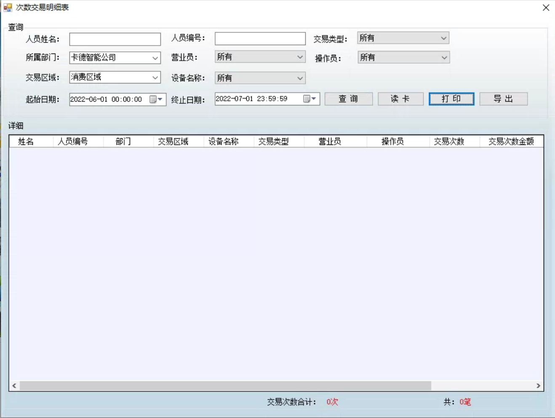This screenshot has width=555, height=418.
Task: Open the 设备名称 dropdown
Action: (x=260, y=78)
